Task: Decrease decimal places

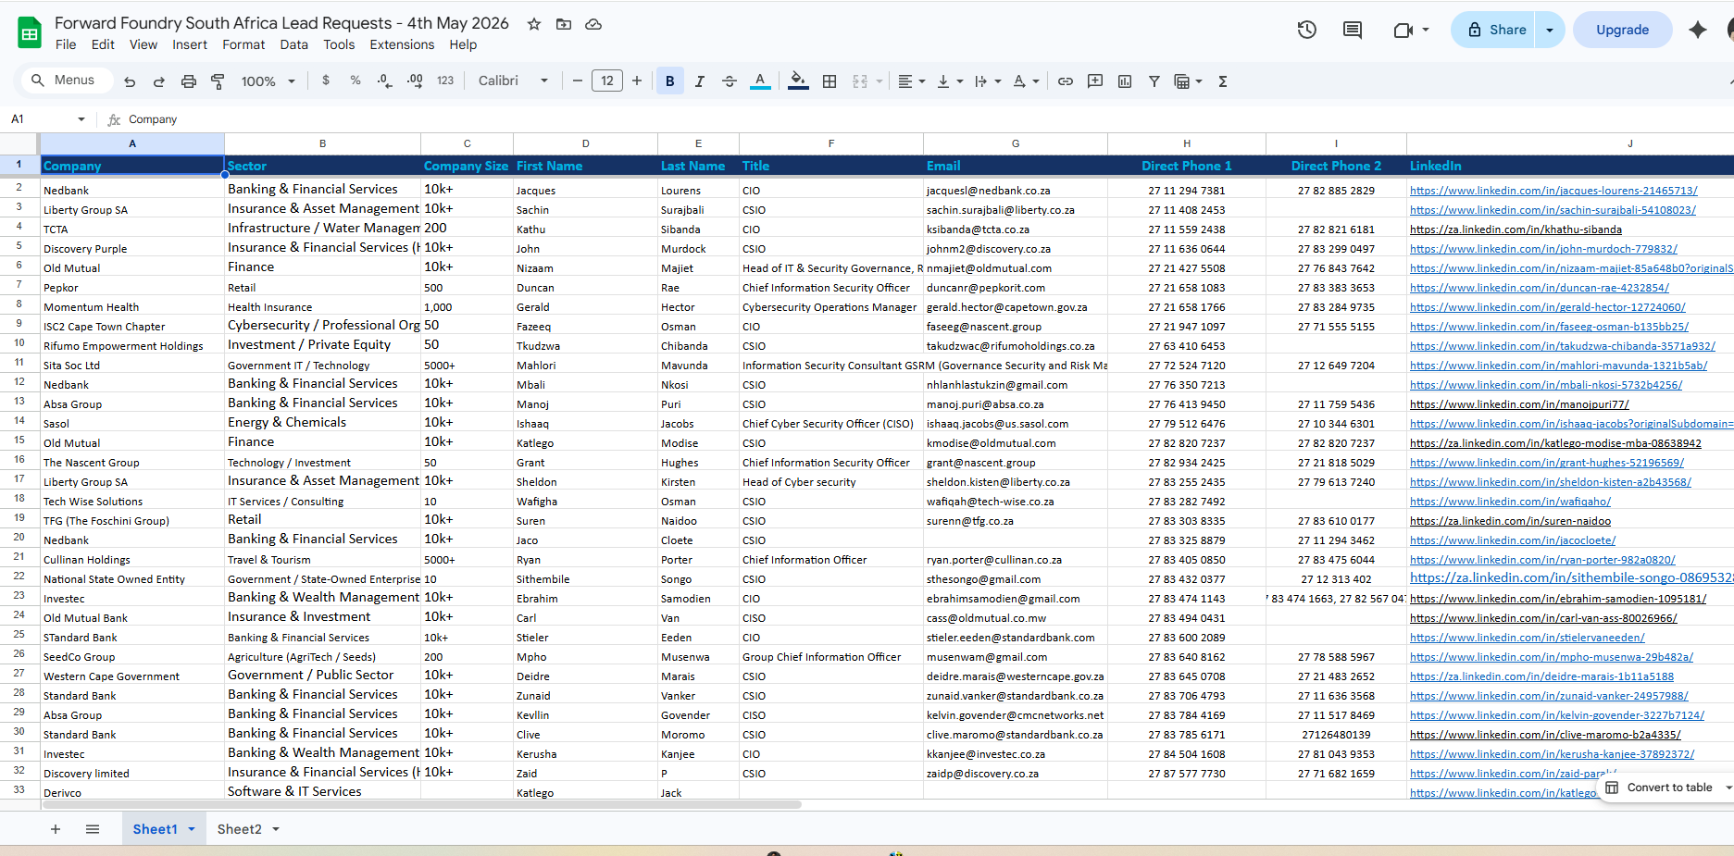Action: [x=385, y=81]
